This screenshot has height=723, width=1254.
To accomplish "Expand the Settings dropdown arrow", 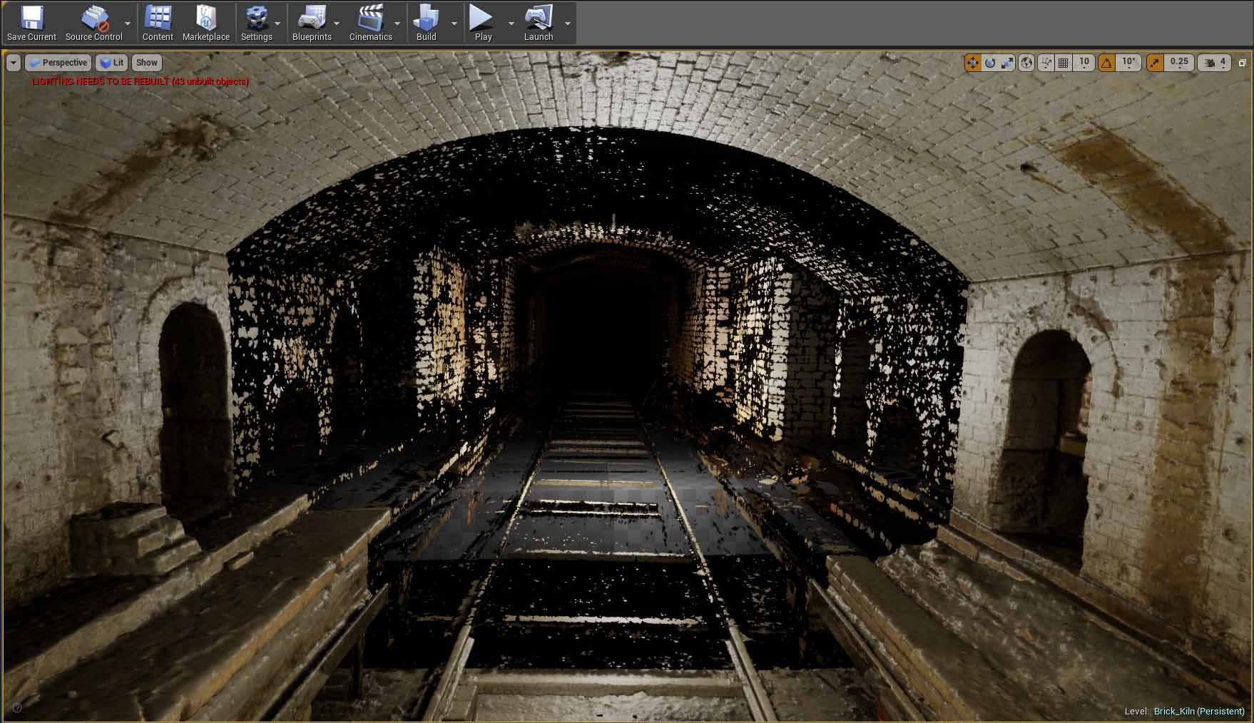I will pyautogui.click(x=277, y=24).
